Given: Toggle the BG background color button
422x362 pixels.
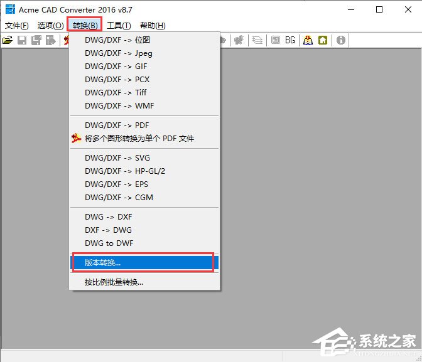Looking at the screenshot, I should pyautogui.click(x=290, y=40).
